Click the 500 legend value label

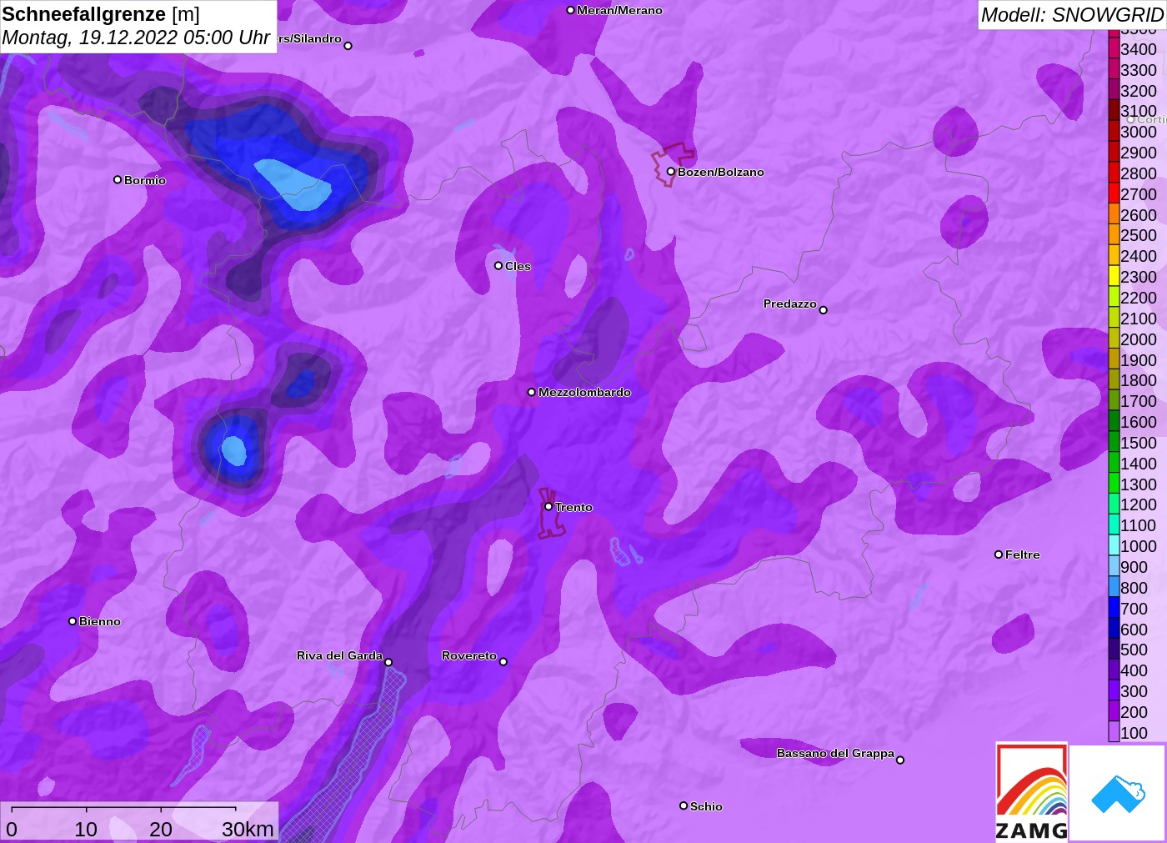click(x=1134, y=650)
